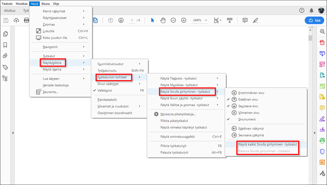Click the page number input field
327x185 pixels.
pos(132,20)
